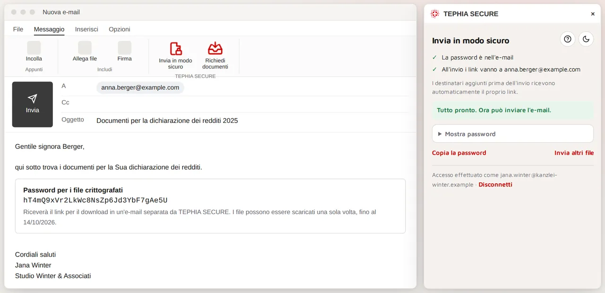Click the 'Cordiali saluti' line

35,254
